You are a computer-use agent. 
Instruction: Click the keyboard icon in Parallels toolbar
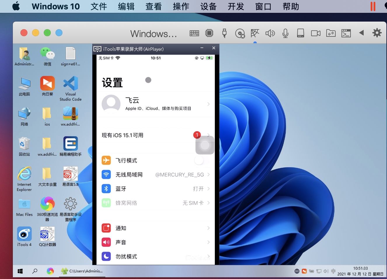[194, 33]
